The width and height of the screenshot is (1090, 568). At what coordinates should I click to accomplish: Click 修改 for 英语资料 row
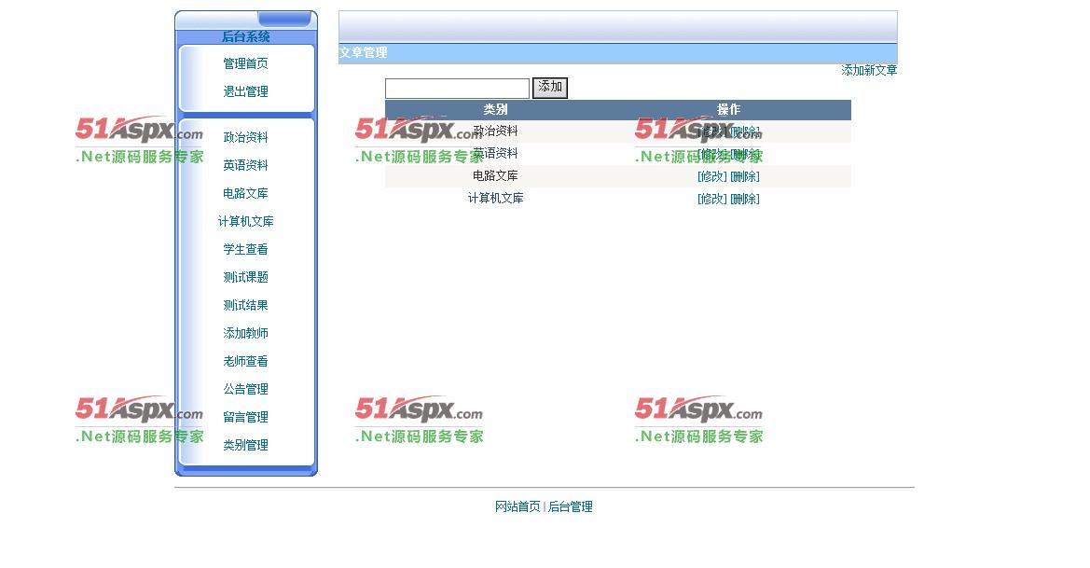[x=711, y=154]
